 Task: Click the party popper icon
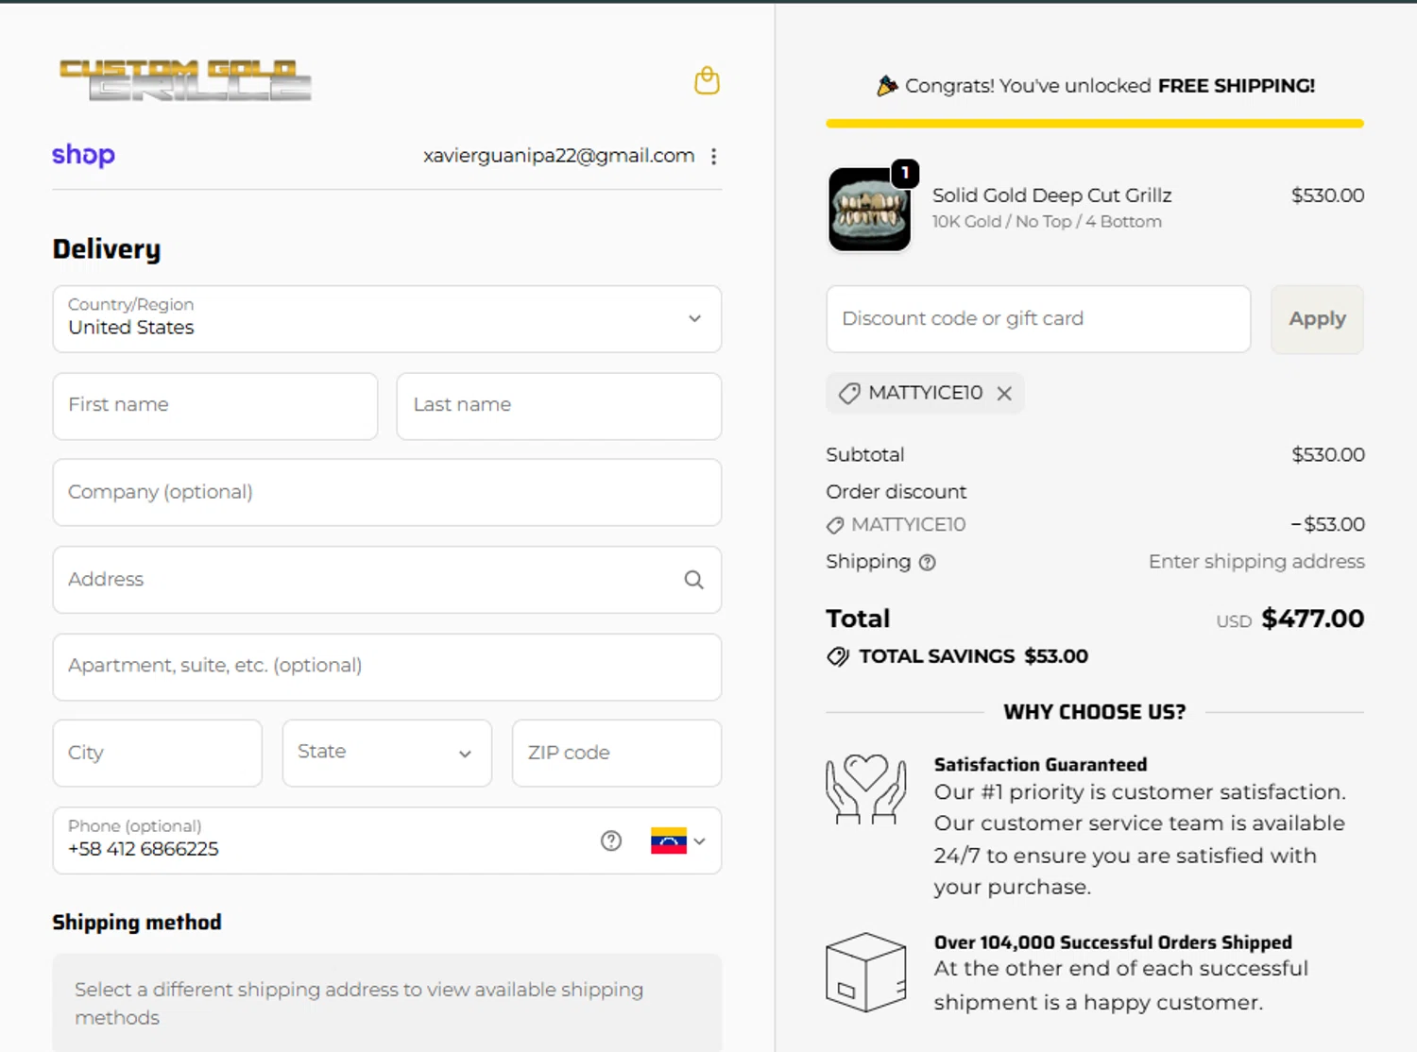tap(887, 86)
